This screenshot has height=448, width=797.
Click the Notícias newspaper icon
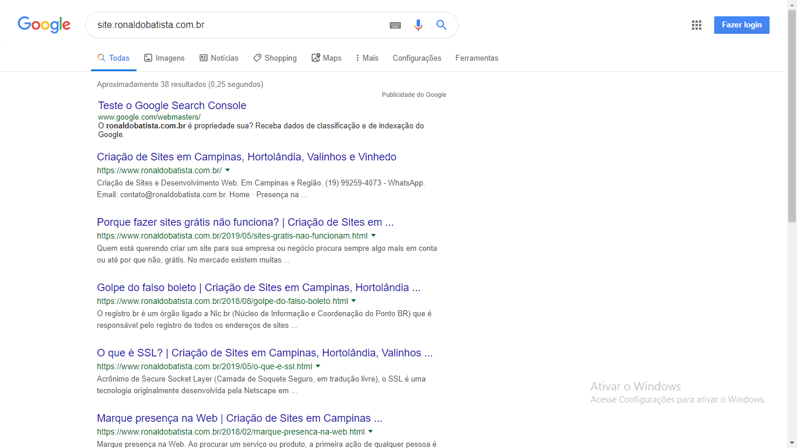pyautogui.click(x=204, y=58)
